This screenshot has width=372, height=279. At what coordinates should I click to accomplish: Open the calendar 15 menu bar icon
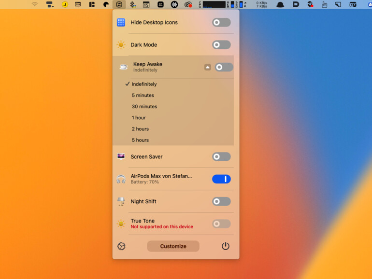(x=146, y=4)
